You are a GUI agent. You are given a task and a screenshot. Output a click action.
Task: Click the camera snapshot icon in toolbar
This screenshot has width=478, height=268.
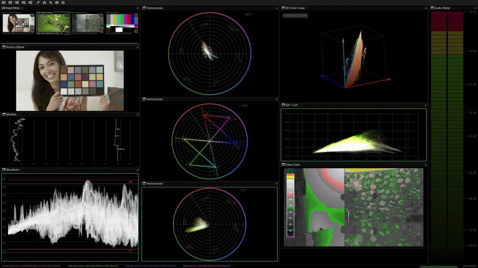tap(63, 2)
